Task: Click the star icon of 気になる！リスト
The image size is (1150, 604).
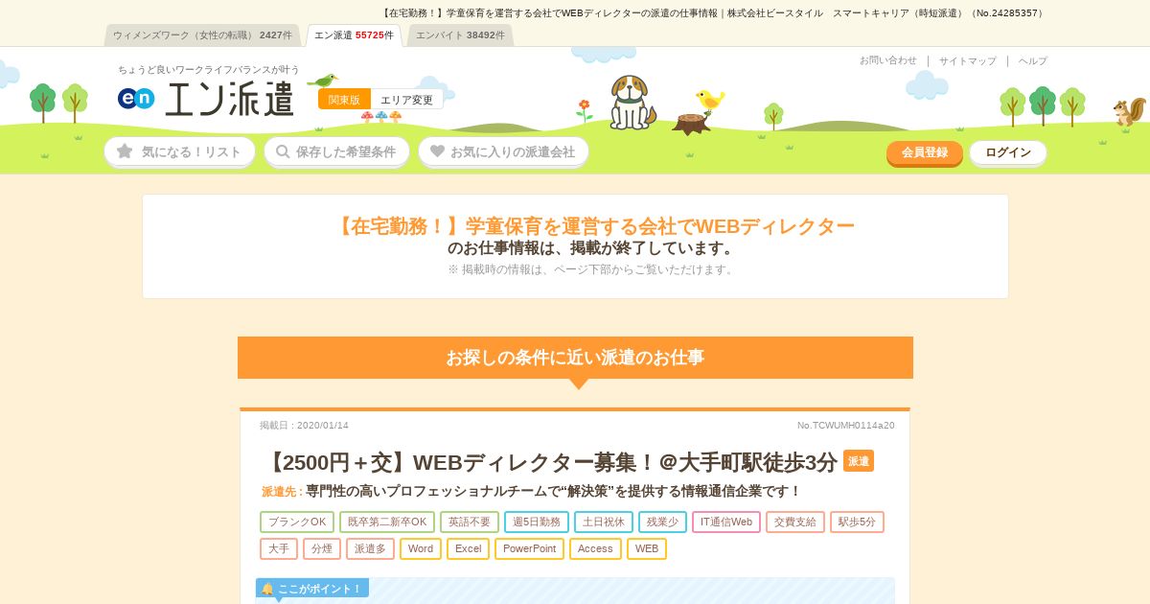Action: click(125, 151)
